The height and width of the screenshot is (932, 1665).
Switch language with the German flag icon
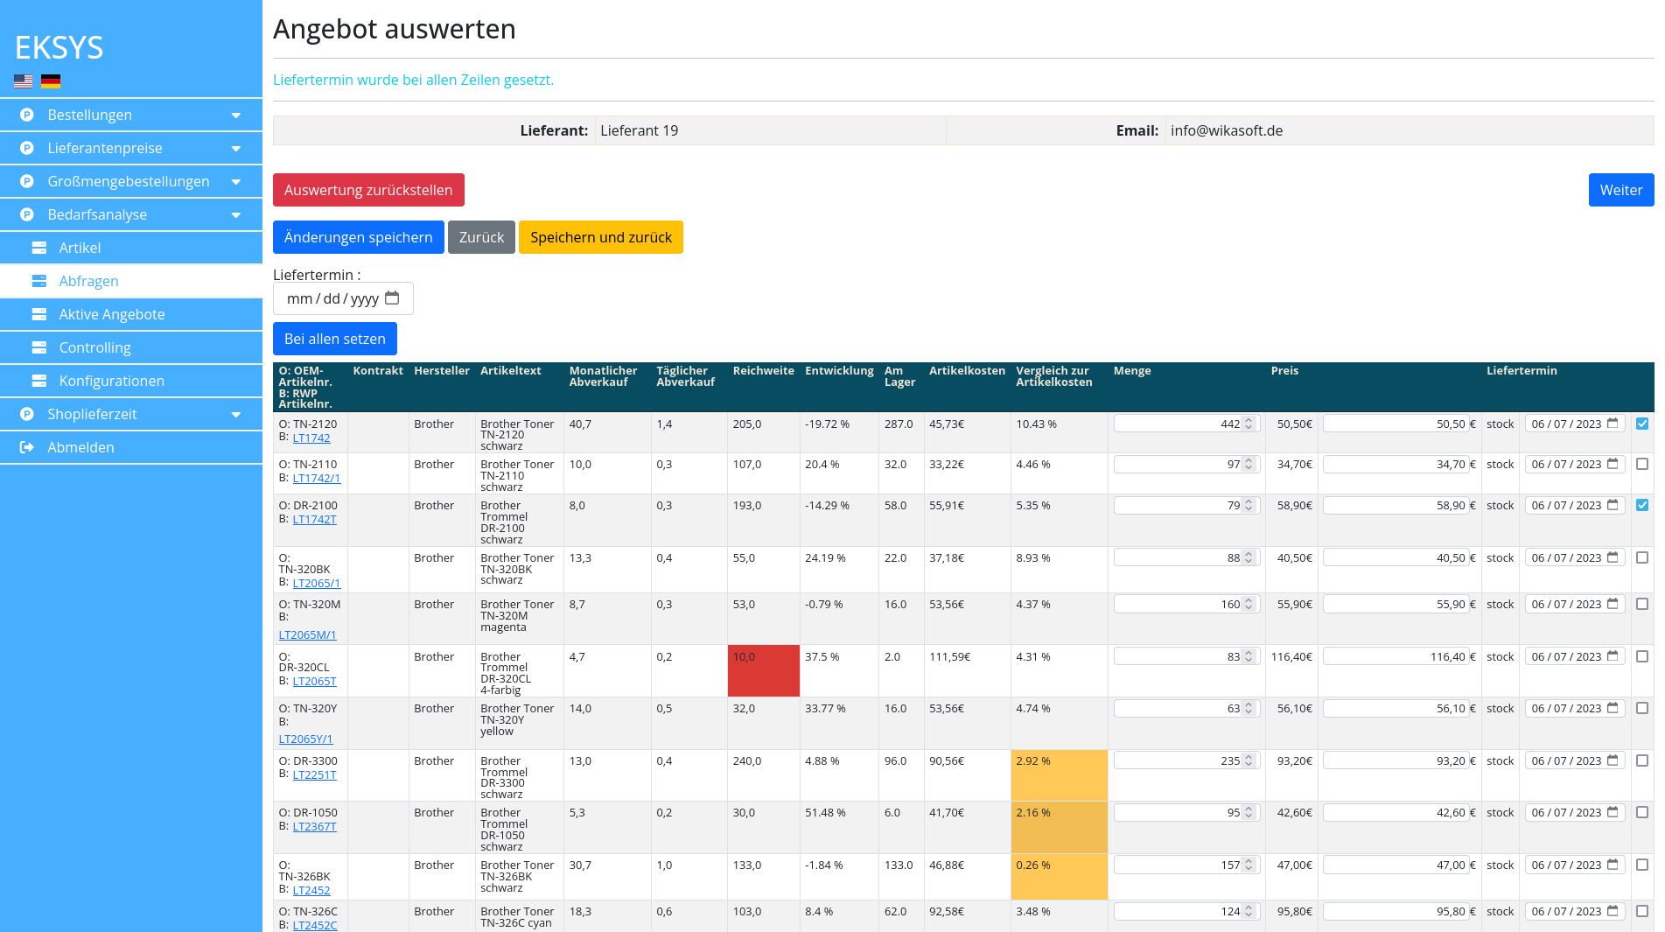point(51,81)
